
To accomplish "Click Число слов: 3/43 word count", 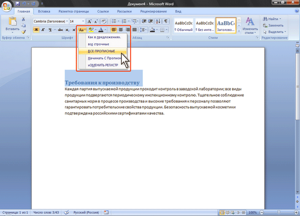I will pyautogui.click(x=46, y=212).
